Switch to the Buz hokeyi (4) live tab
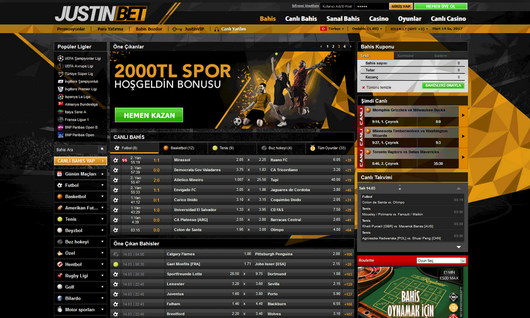Image resolution: width=530 pixels, height=318 pixels. point(281,148)
